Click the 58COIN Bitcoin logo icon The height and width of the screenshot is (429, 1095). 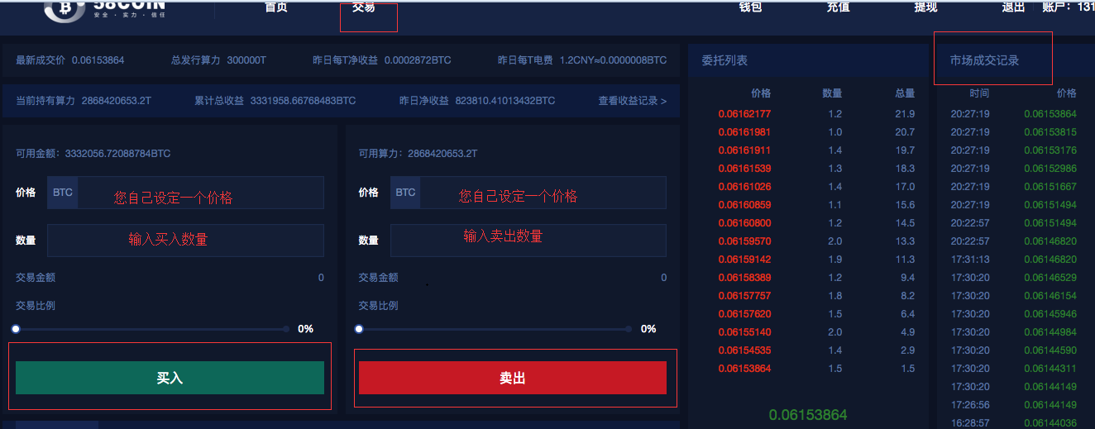63,8
